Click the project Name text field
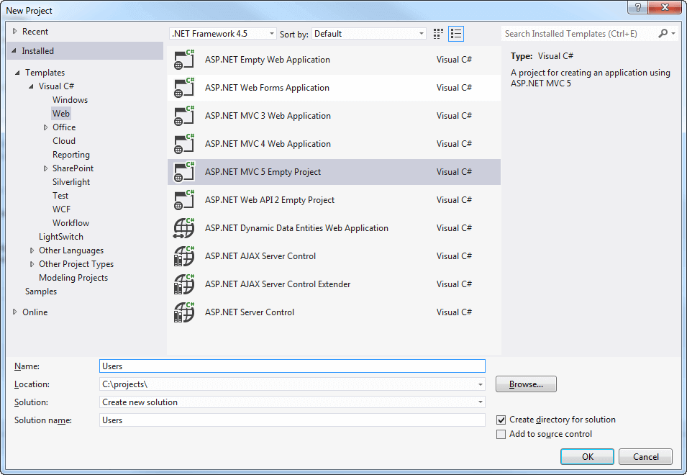687x475 pixels. (x=292, y=366)
